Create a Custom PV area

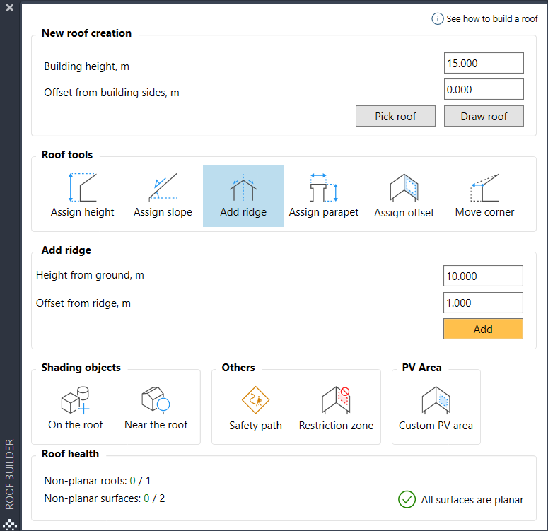(436, 408)
